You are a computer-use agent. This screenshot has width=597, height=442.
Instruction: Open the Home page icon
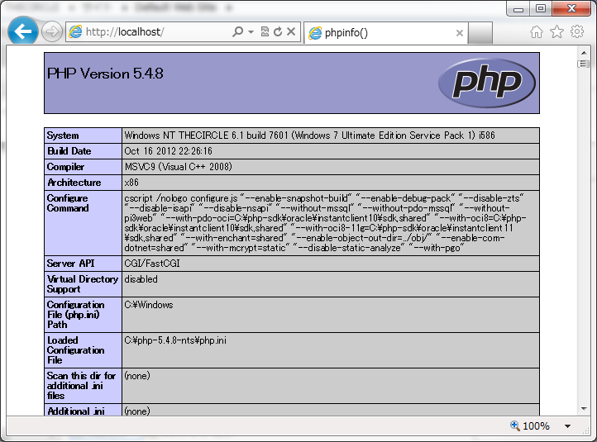537,31
